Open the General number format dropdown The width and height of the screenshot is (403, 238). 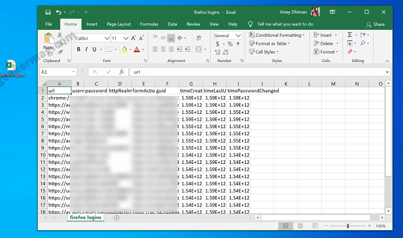point(238,36)
